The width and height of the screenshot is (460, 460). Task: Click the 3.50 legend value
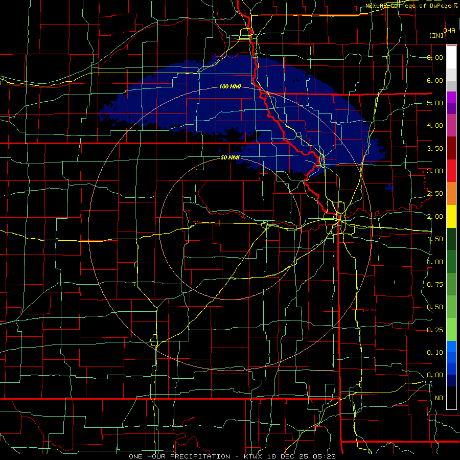click(x=435, y=148)
